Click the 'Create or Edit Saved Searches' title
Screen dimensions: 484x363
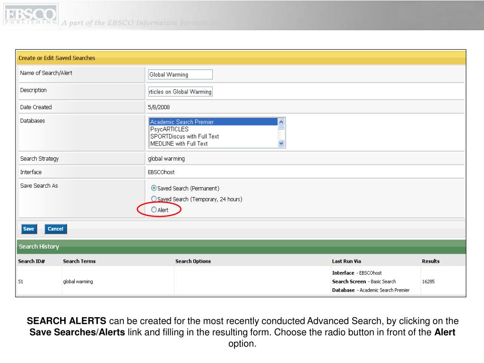point(57,58)
